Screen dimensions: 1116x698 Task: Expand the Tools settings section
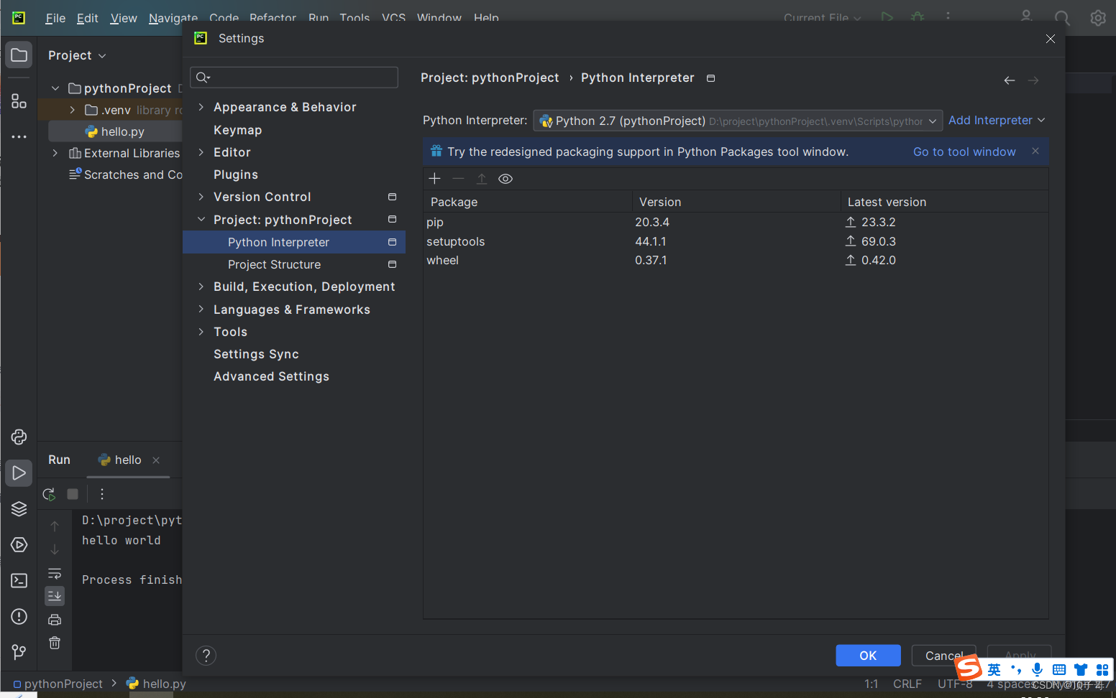click(201, 332)
